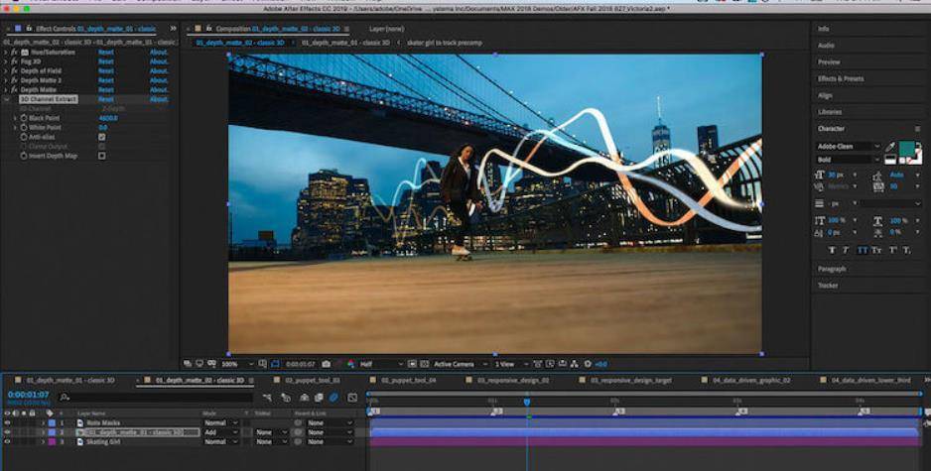Toggle the Faux Bold text style icon

click(x=832, y=250)
